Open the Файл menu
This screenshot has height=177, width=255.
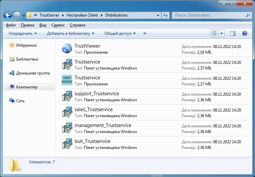(11, 25)
